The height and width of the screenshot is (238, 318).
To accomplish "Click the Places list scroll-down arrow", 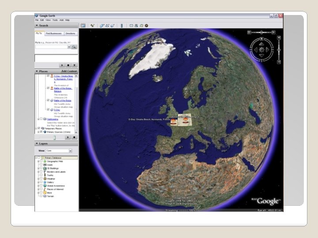I will pyautogui.click(x=76, y=132).
